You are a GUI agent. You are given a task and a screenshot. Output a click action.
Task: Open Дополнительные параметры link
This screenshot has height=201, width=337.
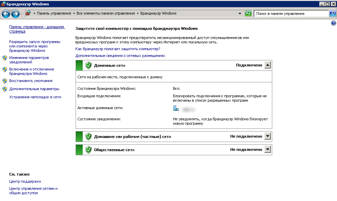click(34, 89)
